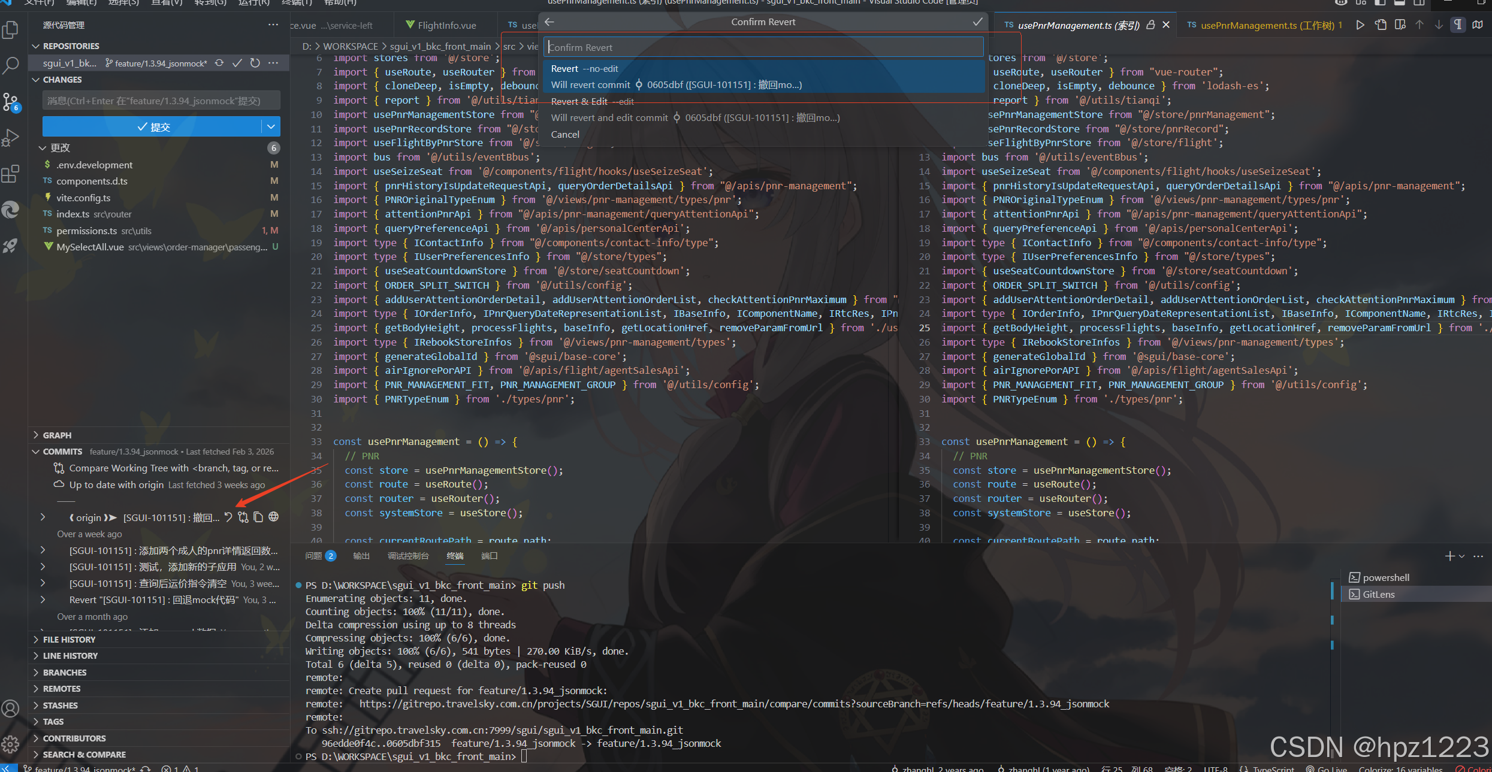Click the refresh icon in the repository row

255,63
